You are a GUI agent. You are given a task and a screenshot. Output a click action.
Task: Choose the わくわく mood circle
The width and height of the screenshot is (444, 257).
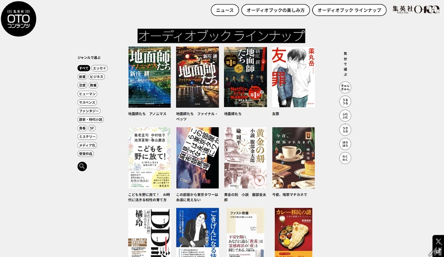pyautogui.click(x=345, y=158)
